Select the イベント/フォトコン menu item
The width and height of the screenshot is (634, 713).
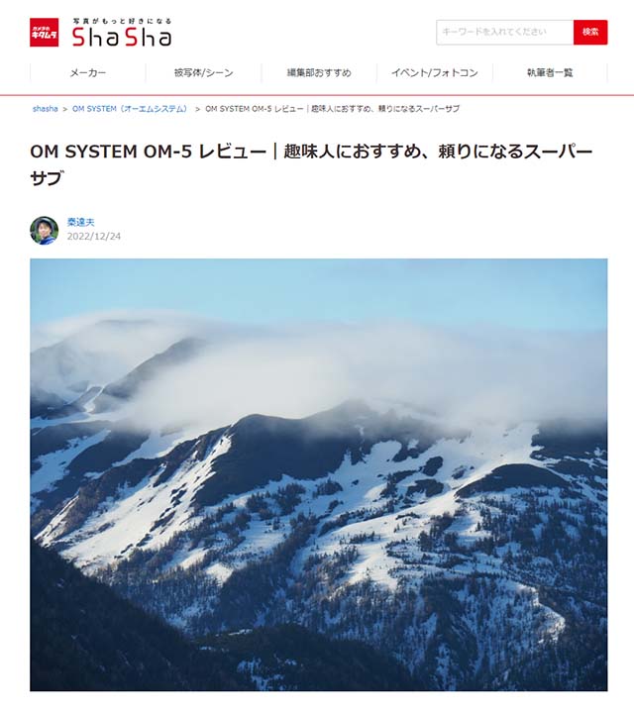(x=434, y=72)
